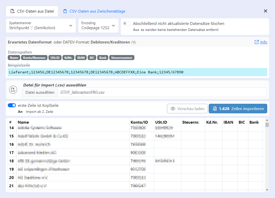This screenshot has width=275, height=198.
Task: Click the Datei auswählen button
Action: [x=40, y=92]
